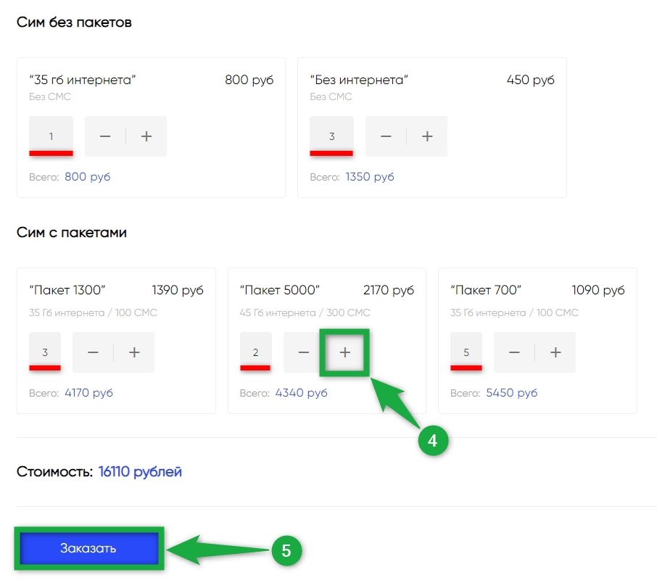Viewport: 657px width, 580px height.
Task: Increase quantity for "35 гб интернета" SIM
Action: [146, 136]
